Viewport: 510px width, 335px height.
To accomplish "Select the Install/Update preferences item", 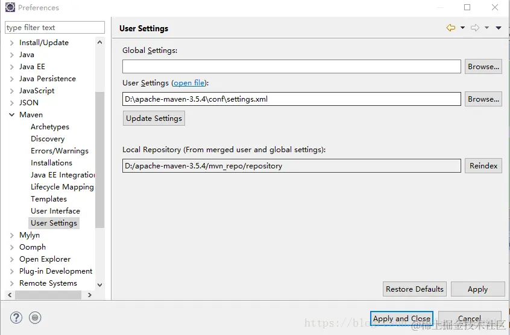I will coord(44,43).
